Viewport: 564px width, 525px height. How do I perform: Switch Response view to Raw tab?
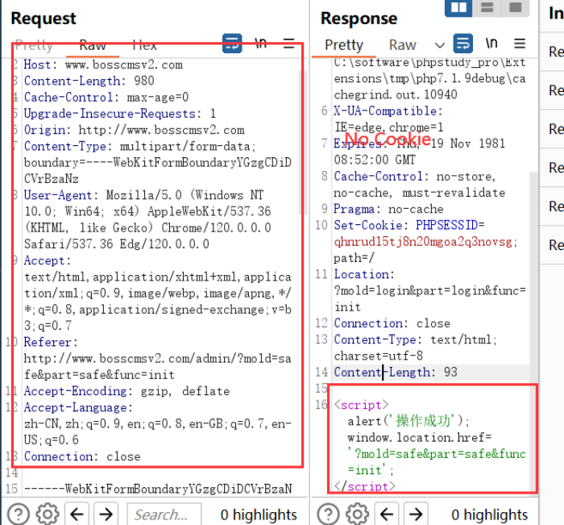(x=402, y=45)
